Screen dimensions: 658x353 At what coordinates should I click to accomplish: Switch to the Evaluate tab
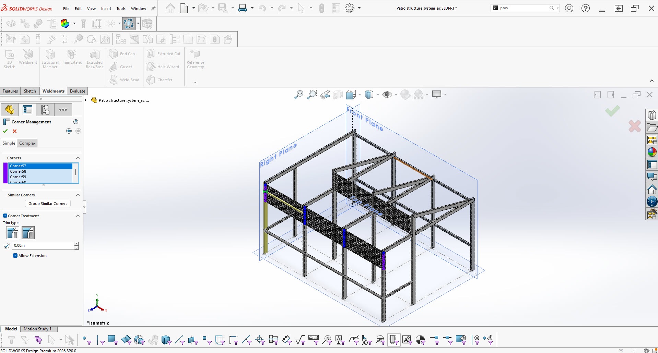(77, 91)
